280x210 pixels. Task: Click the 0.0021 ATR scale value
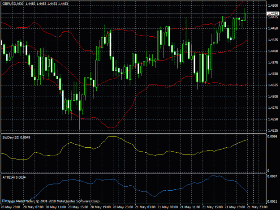tap(272, 201)
